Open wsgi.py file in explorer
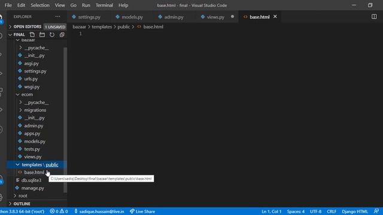This screenshot has width=383, height=215. 32,87
